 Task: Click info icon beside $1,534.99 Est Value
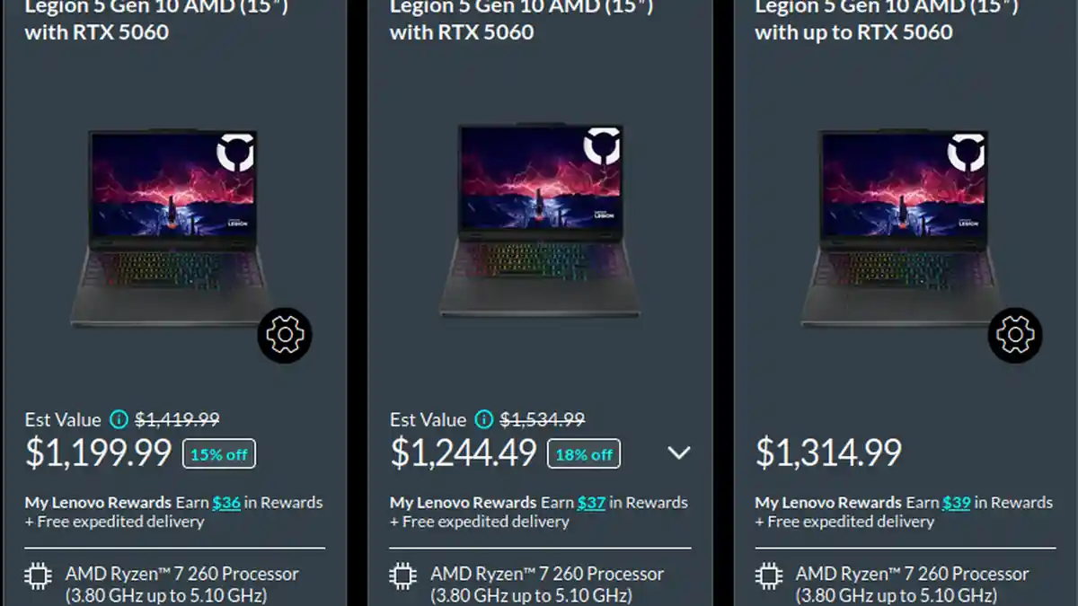[x=483, y=419]
